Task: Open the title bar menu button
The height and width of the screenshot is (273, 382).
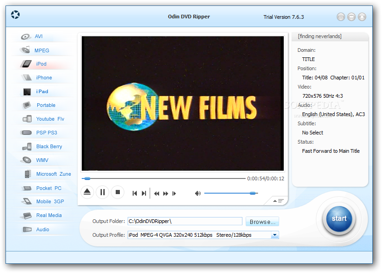Action: point(341,17)
